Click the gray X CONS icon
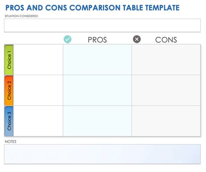206x172 pixels. pyautogui.click(x=137, y=39)
